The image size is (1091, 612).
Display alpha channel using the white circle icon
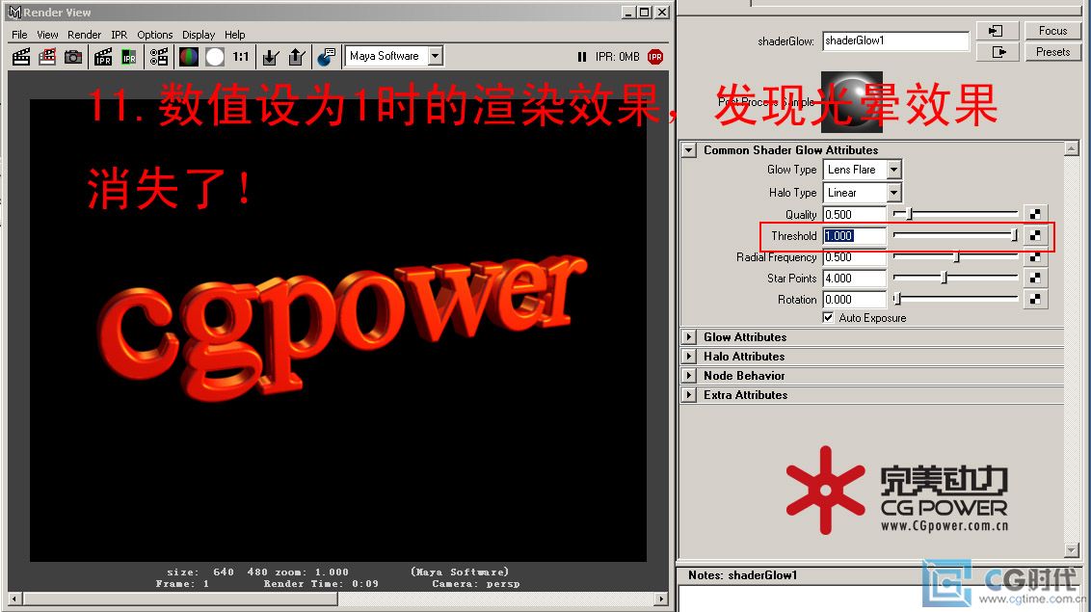coord(215,57)
